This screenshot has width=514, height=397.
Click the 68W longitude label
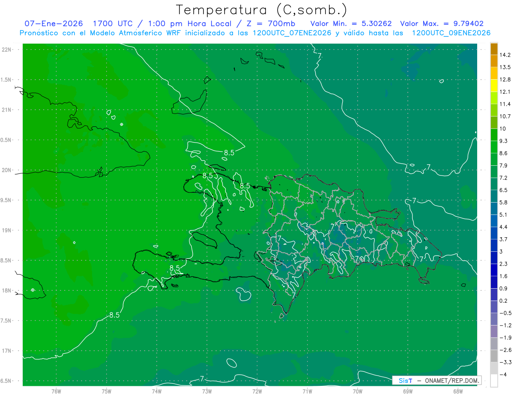pyautogui.click(x=458, y=391)
